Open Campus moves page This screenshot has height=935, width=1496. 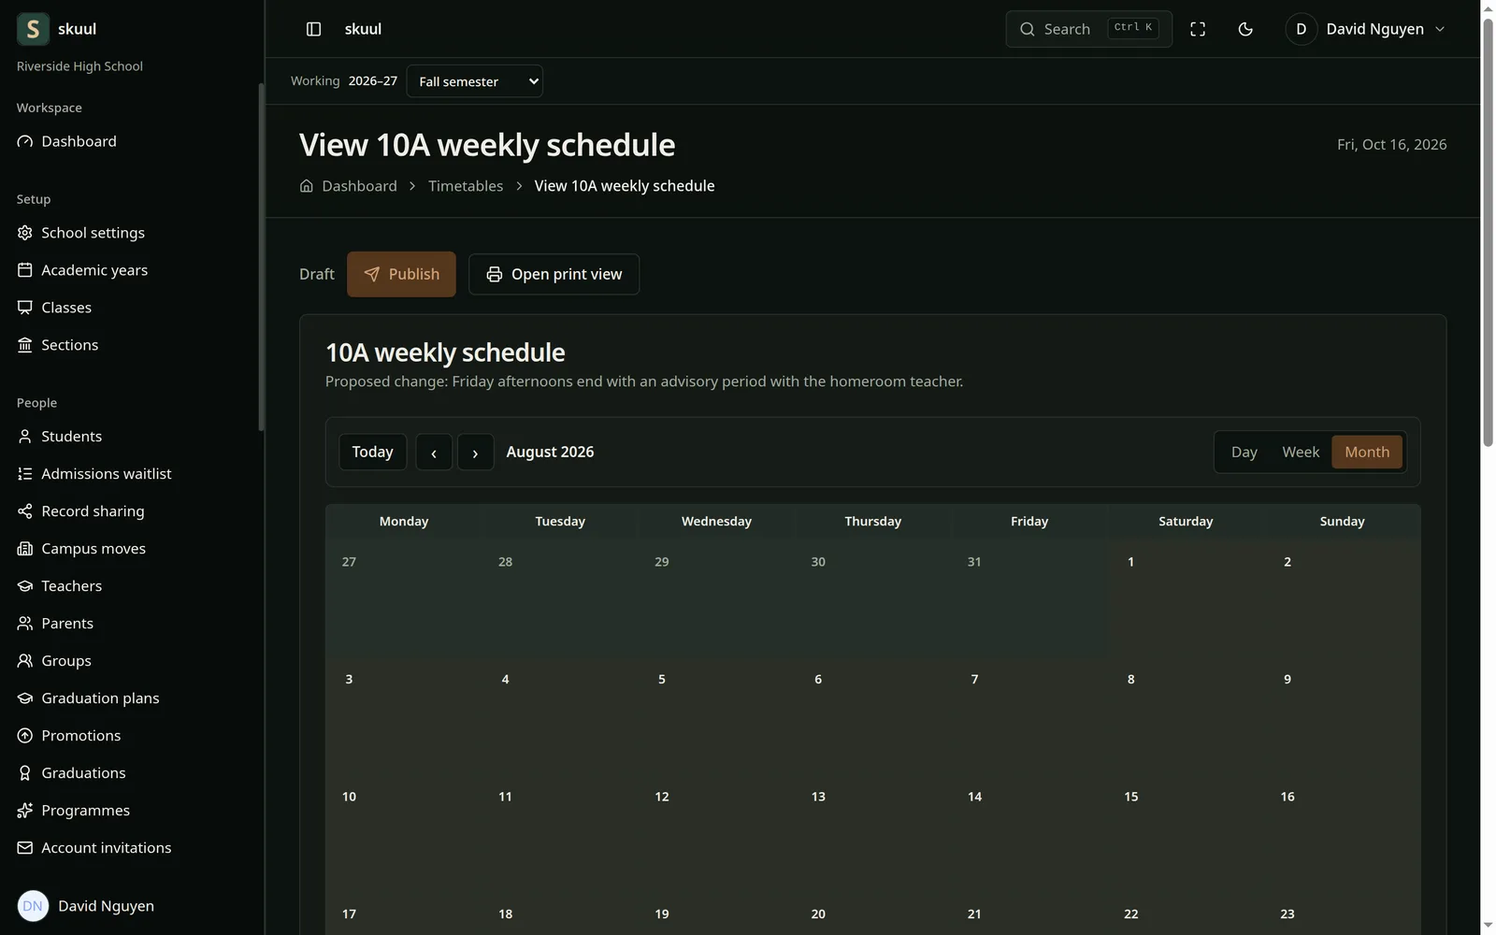click(x=131, y=549)
